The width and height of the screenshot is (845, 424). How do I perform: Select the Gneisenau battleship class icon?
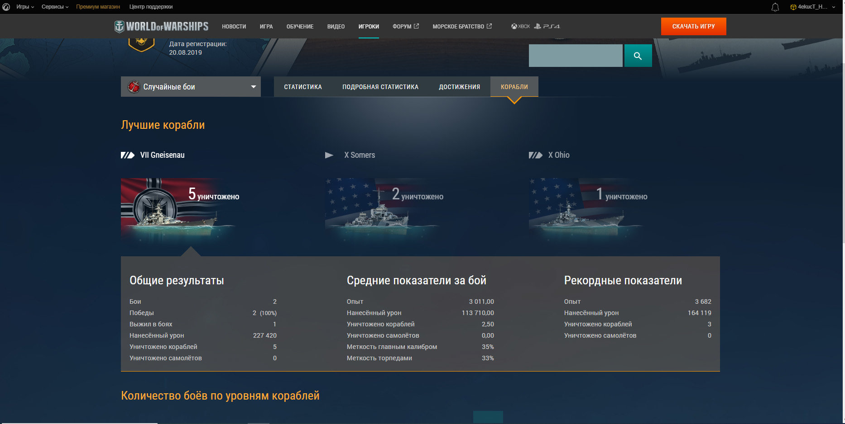click(128, 155)
